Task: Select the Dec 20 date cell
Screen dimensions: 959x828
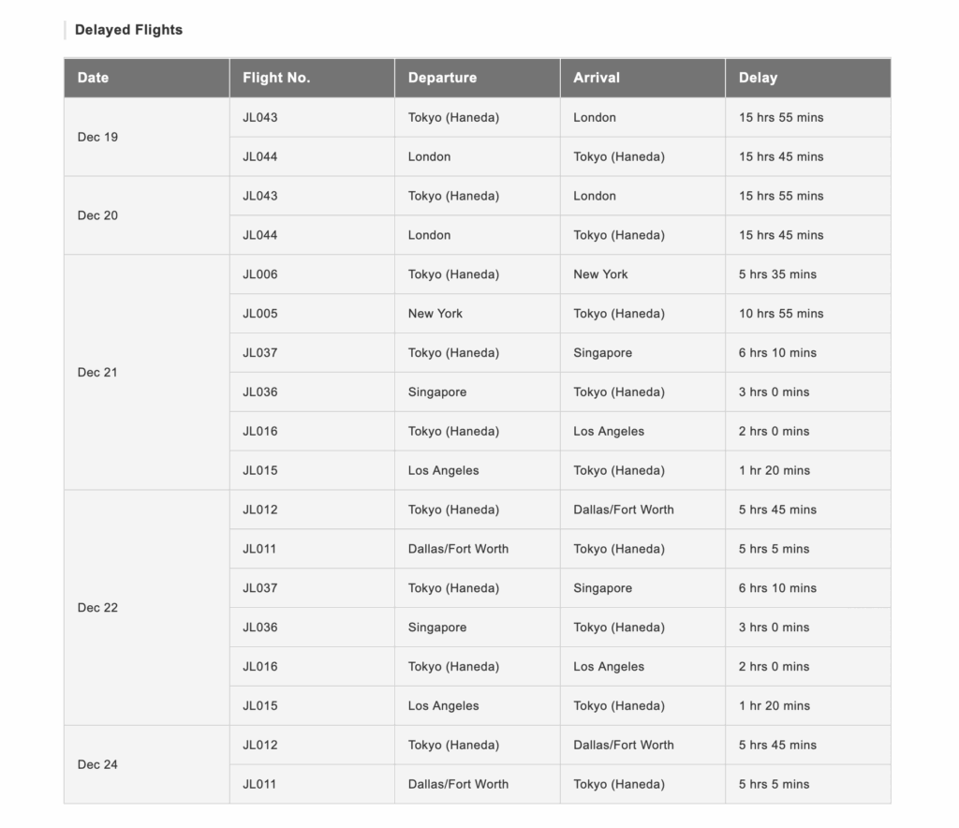Action: (97, 215)
